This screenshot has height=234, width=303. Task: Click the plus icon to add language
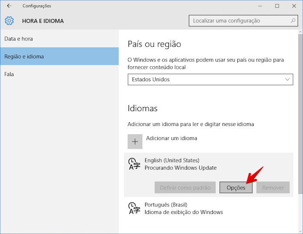(x=135, y=142)
